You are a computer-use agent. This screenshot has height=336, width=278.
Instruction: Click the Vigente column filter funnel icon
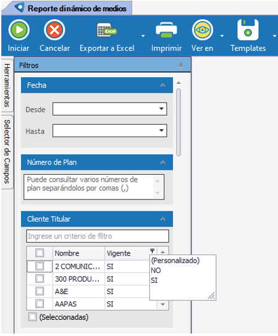tap(152, 251)
